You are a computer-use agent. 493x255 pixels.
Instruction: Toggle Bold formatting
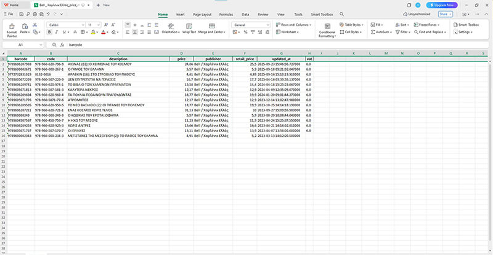50,32
